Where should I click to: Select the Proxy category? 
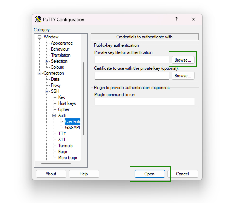56,85
